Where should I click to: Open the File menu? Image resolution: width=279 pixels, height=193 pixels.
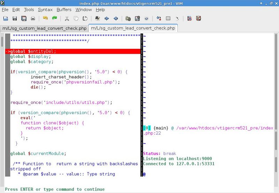pyautogui.click(x=5, y=10)
